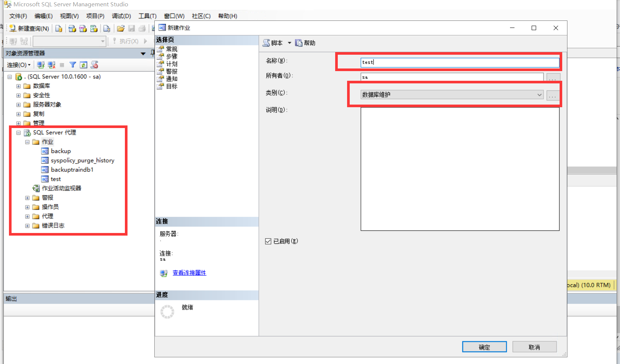Image resolution: width=620 pixels, height=364 pixels.
Task: Open the database selector combo box
Action: [69, 41]
